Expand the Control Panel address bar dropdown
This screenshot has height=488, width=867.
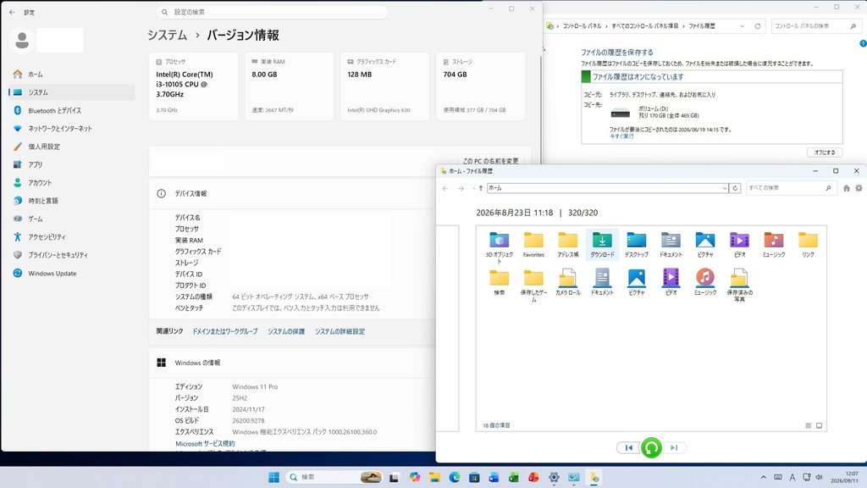742,26
